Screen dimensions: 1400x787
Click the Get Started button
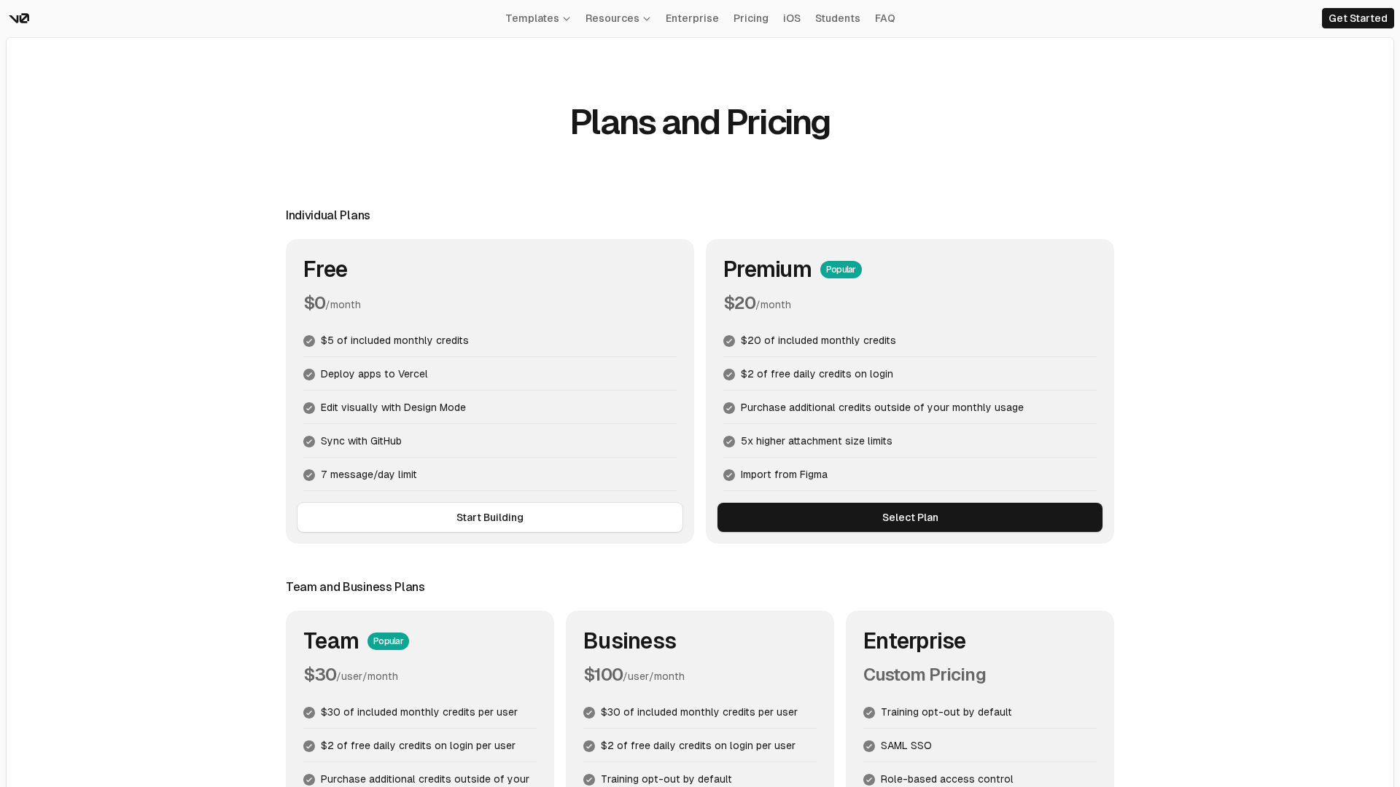pos(1357,18)
